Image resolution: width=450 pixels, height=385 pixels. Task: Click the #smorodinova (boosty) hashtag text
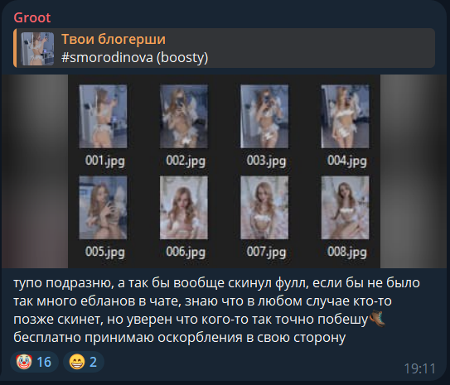click(134, 57)
